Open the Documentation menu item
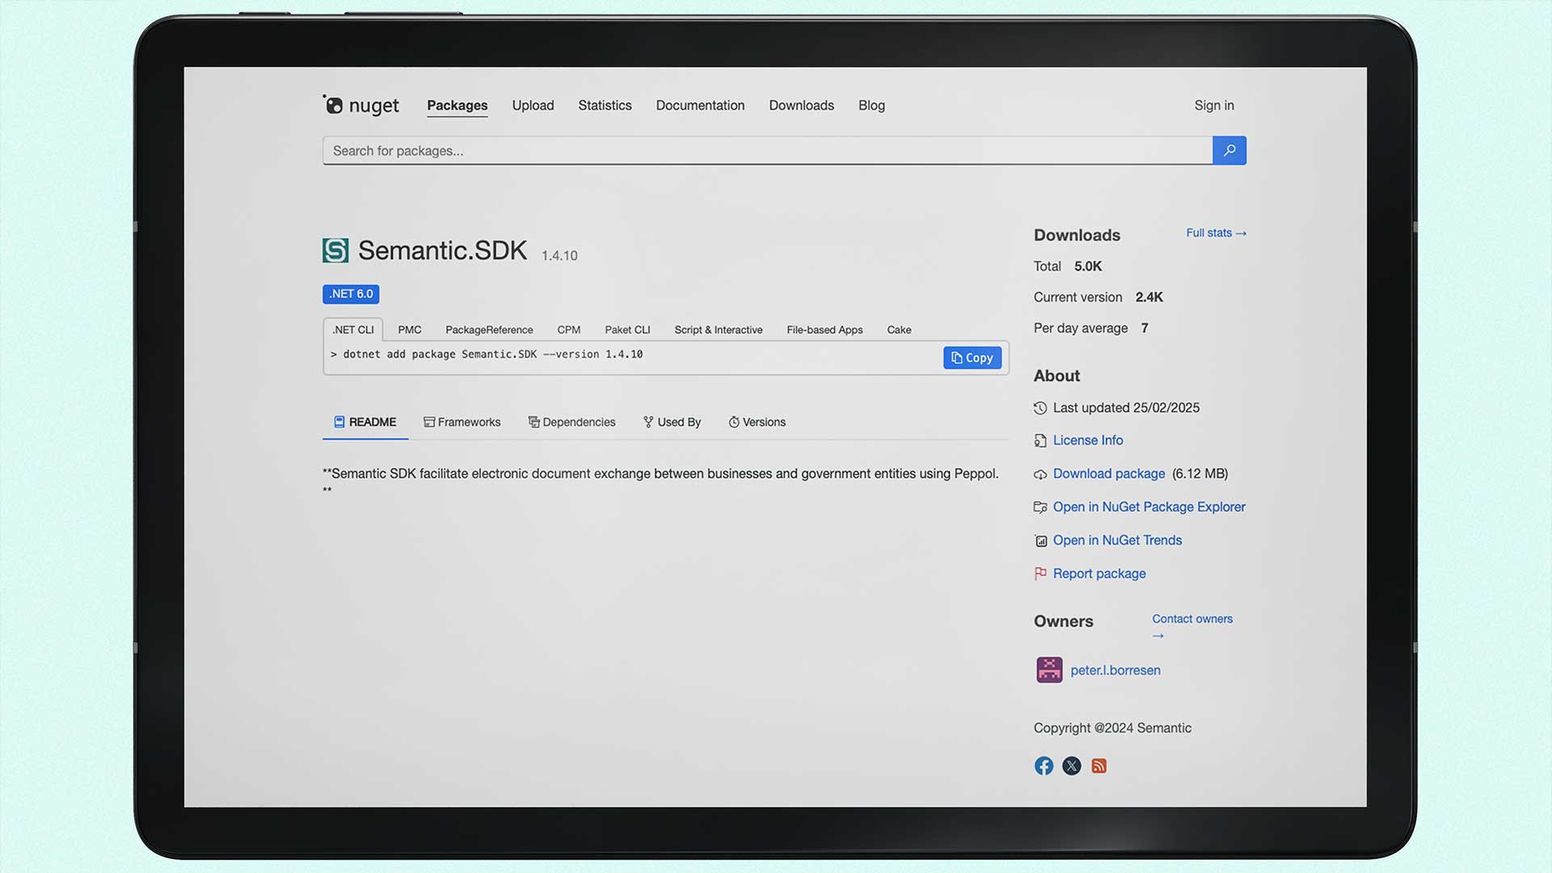This screenshot has width=1552, height=873. [x=700, y=105]
